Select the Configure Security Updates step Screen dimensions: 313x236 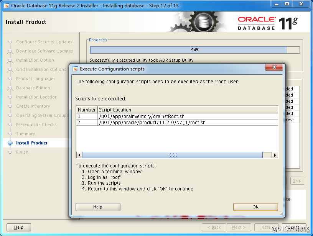tap(44, 42)
